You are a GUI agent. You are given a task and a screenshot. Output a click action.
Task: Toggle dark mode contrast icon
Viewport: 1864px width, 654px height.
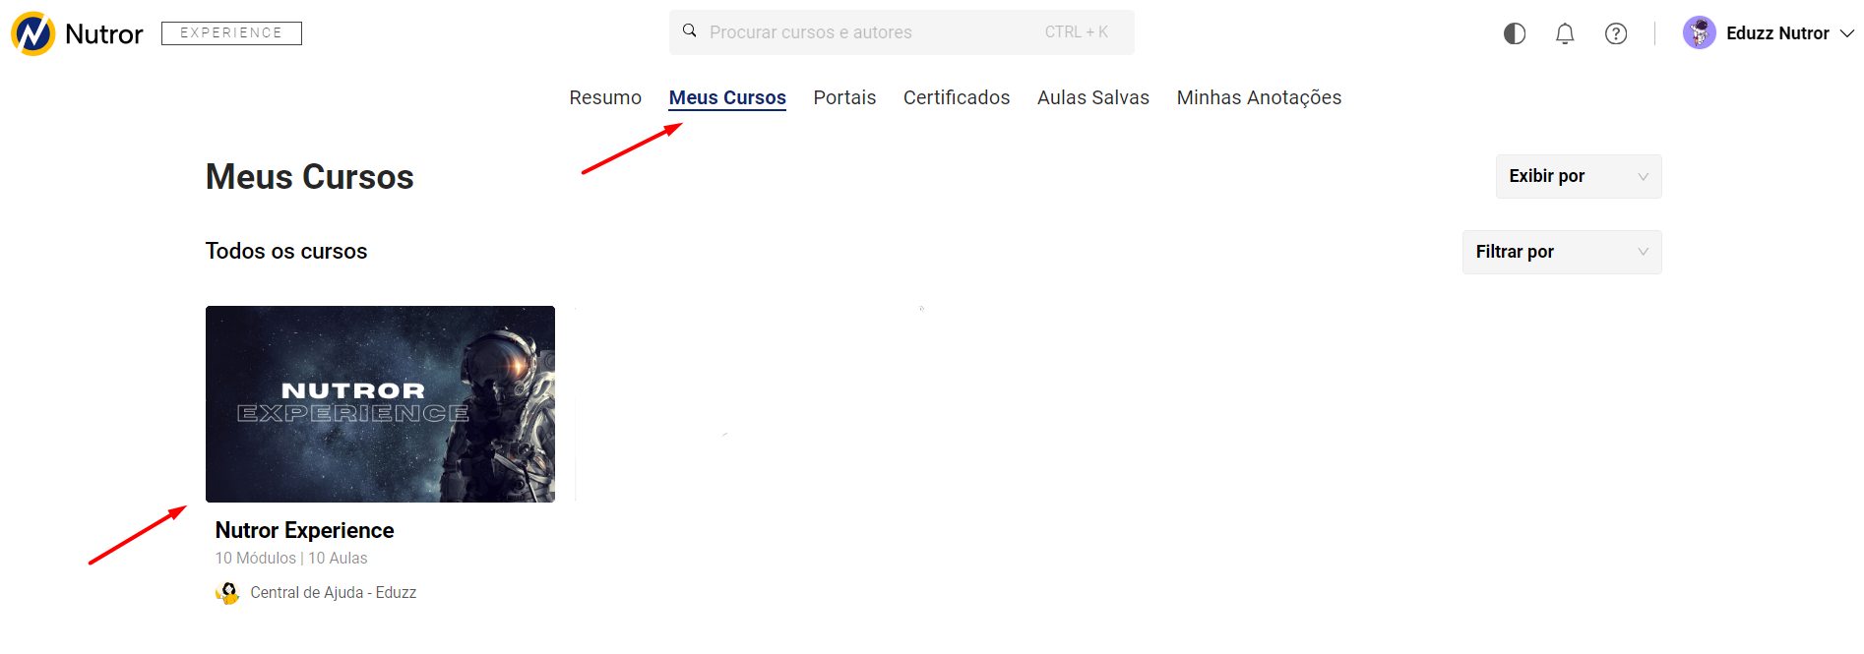(x=1515, y=33)
